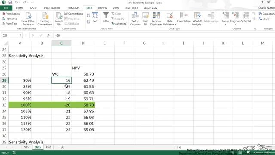275x155 pixels.
Task: Expand the Name Box dropdown
Action: (20, 35)
